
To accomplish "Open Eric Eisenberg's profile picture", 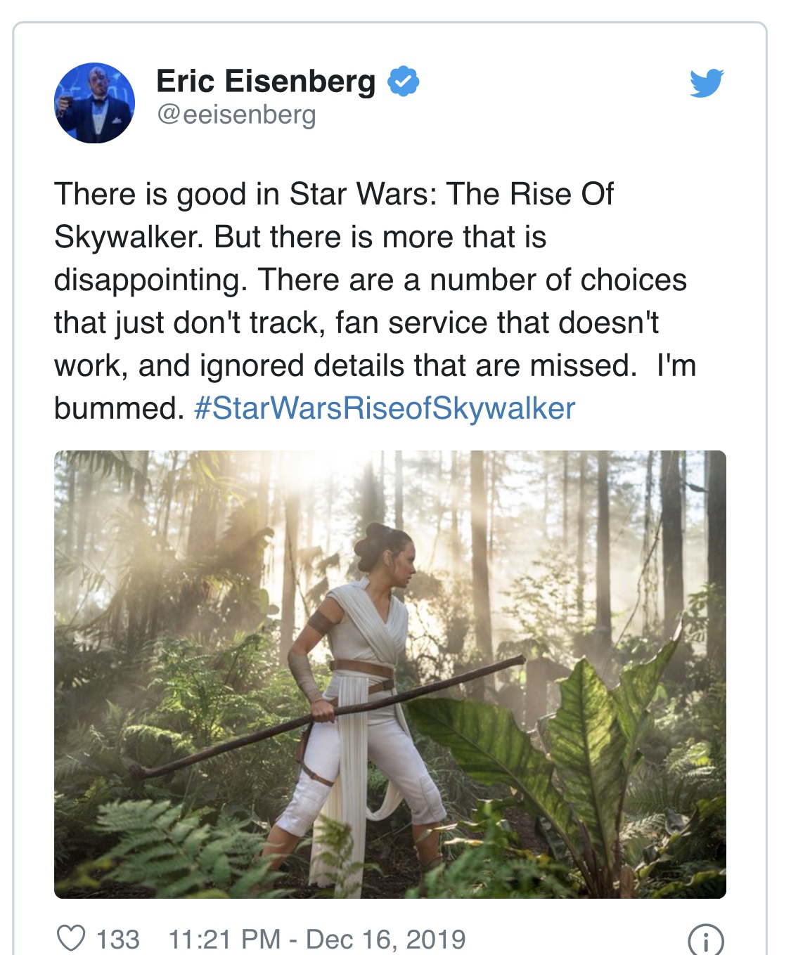I will pos(95,103).
